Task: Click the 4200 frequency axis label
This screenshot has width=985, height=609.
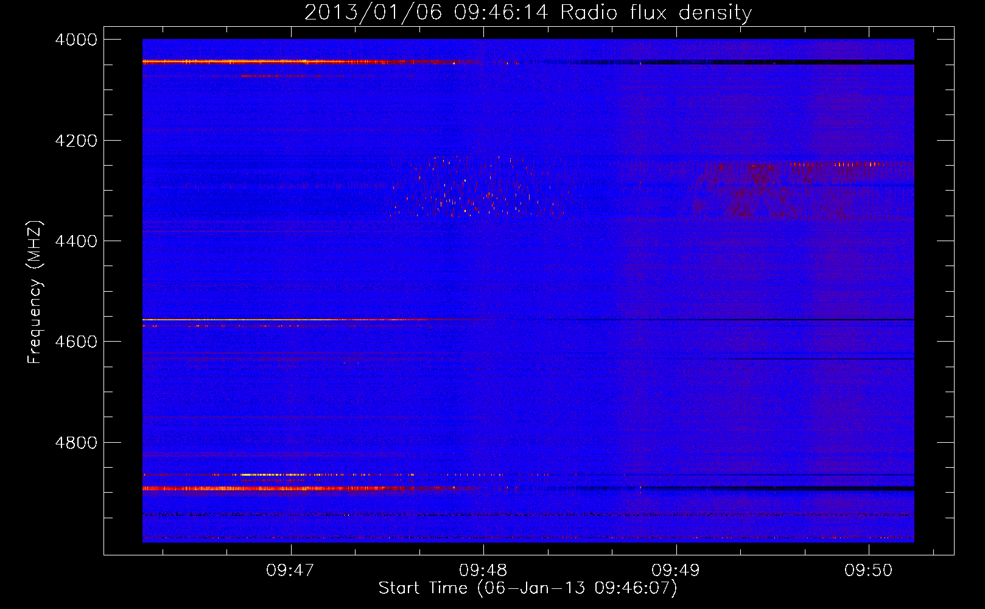Action: tap(76, 141)
